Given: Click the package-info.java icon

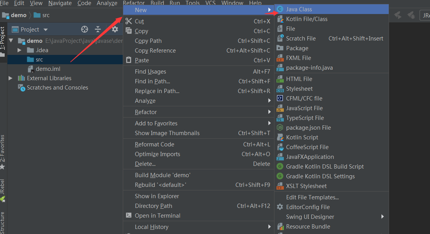Looking at the screenshot, I should tap(280, 68).
